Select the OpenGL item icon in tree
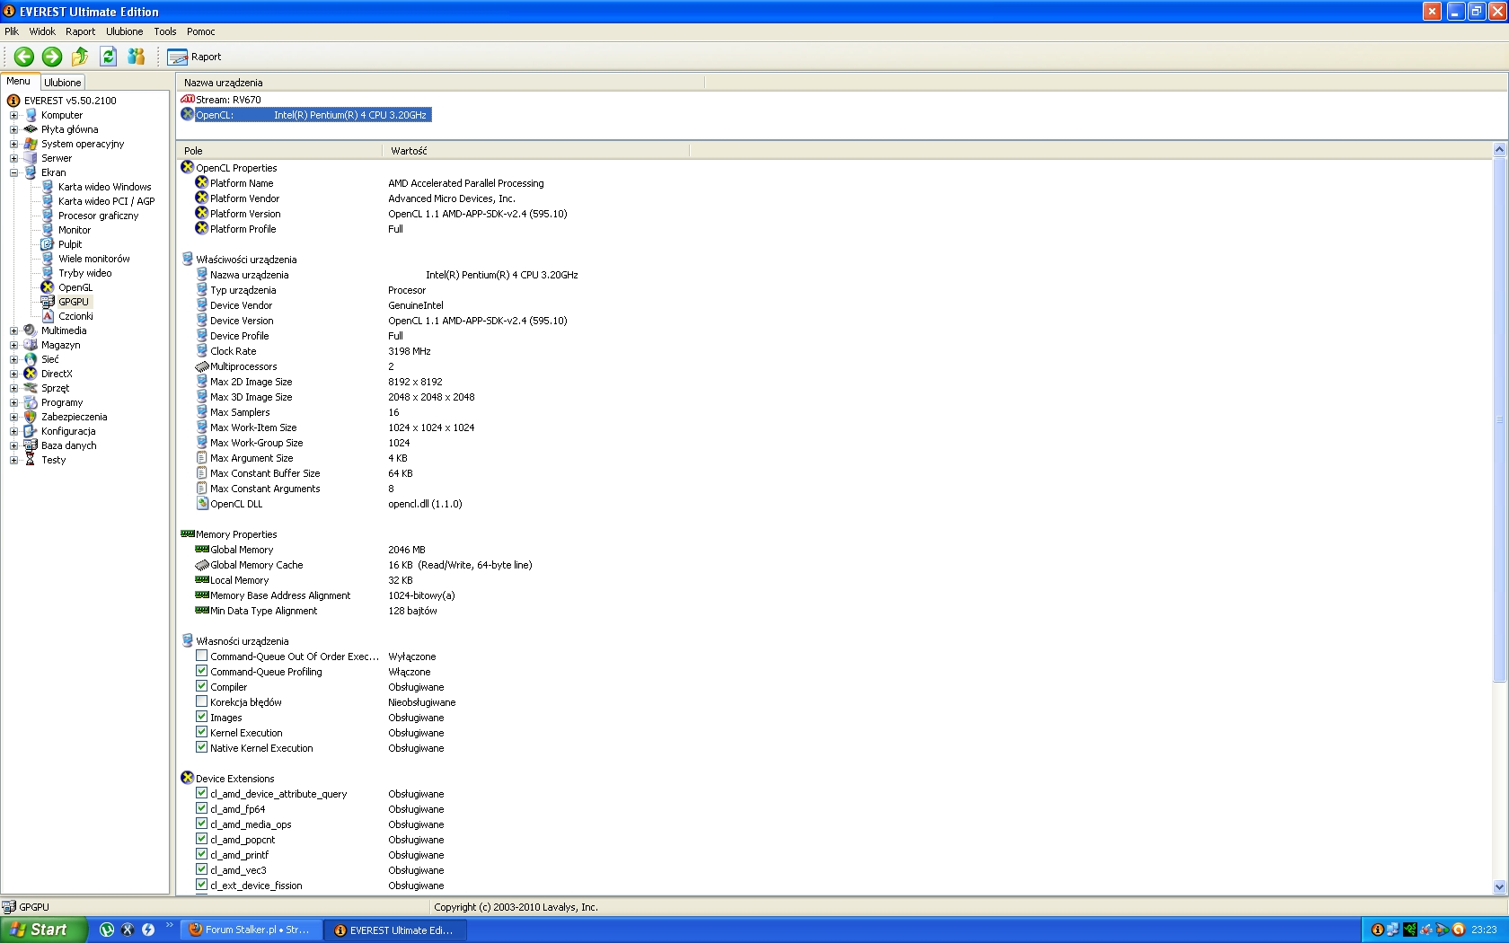Image resolution: width=1509 pixels, height=943 pixels. coord(48,287)
